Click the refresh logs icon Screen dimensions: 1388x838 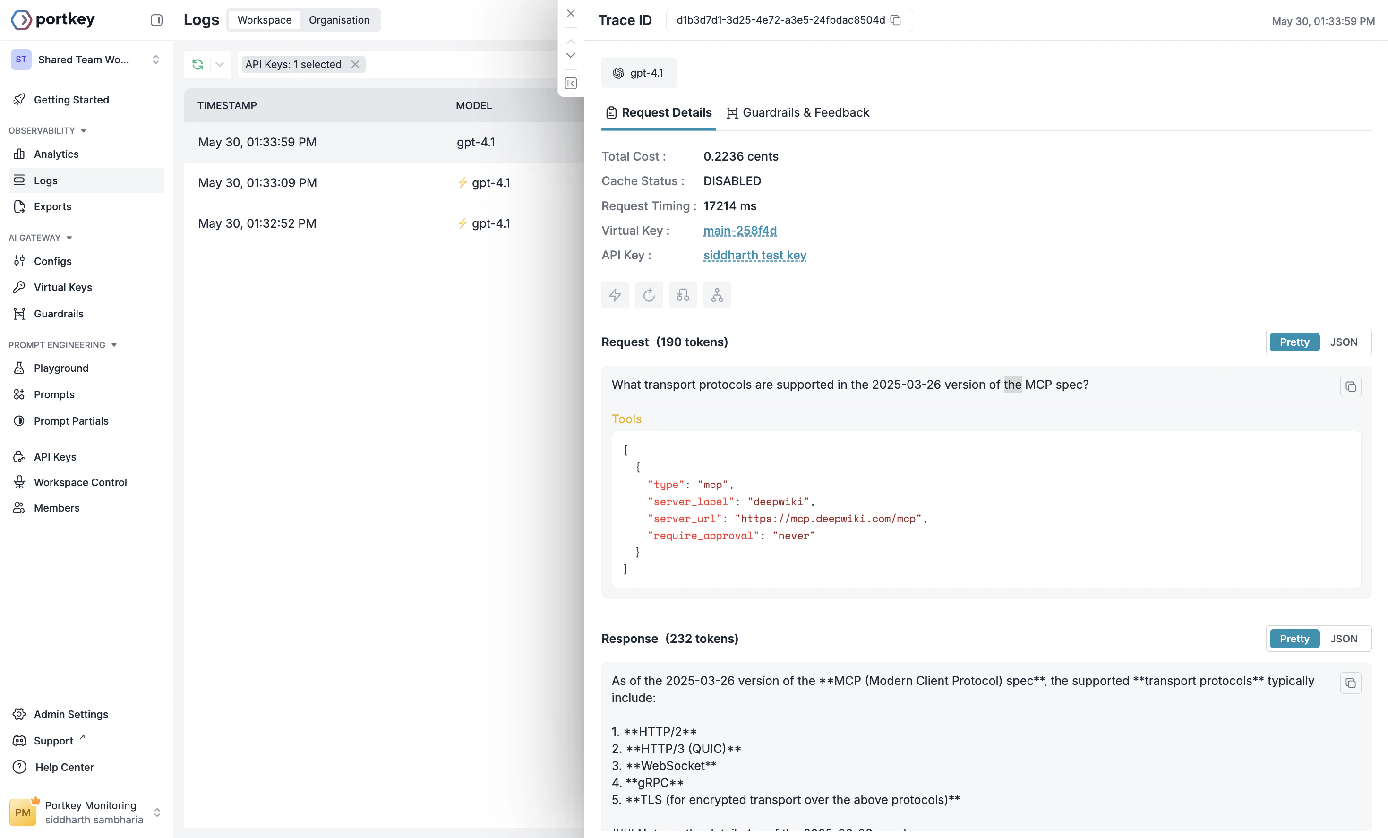(198, 64)
